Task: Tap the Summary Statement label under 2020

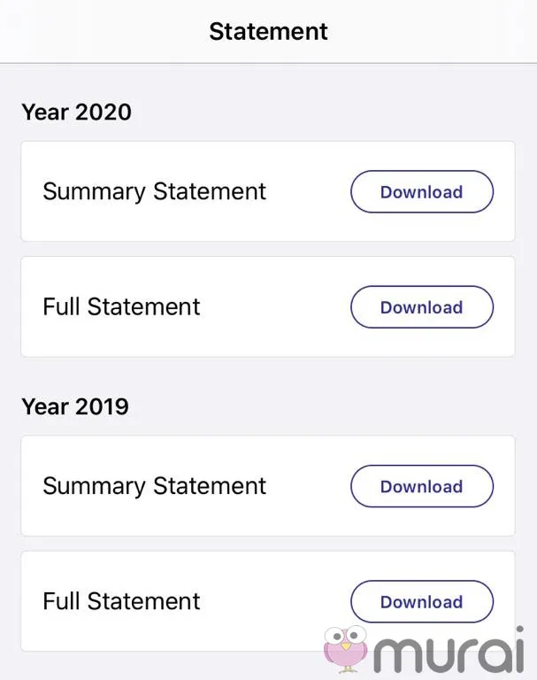Action: click(154, 192)
